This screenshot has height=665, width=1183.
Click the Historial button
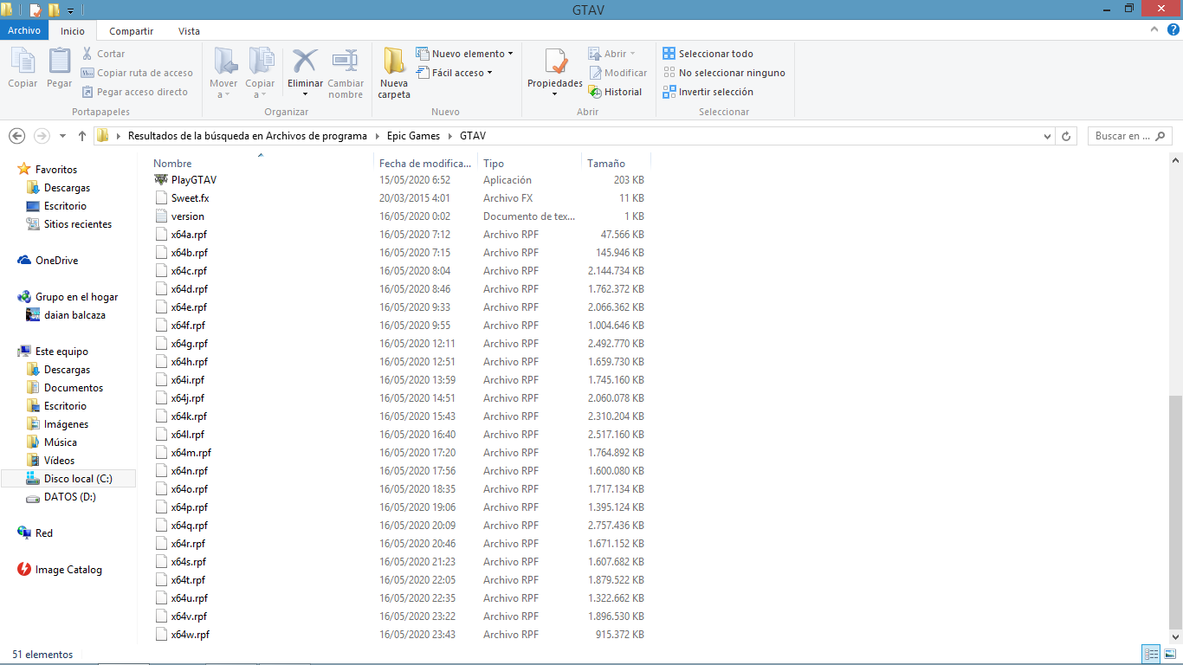pos(615,92)
